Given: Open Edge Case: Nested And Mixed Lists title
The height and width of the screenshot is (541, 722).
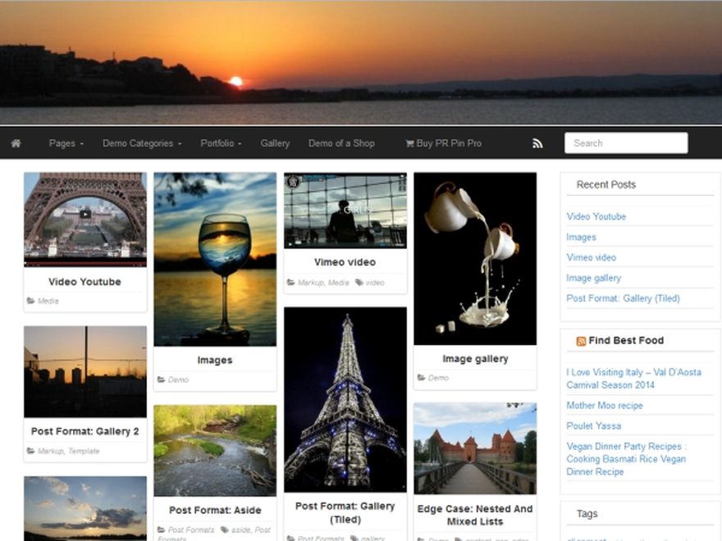Looking at the screenshot, I should (x=475, y=516).
